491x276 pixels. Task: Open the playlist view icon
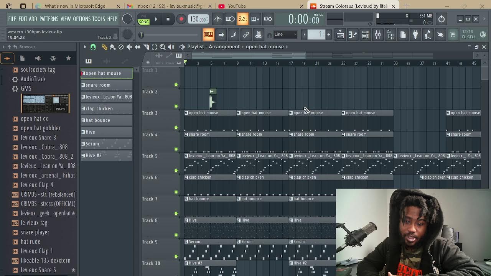pyautogui.click(x=340, y=35)
